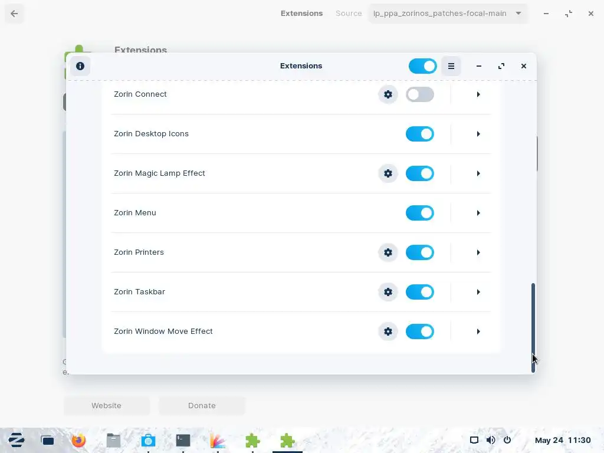
Task: Expand details for Zorin Magic Lamp Effect
Action: coord(478,173)
